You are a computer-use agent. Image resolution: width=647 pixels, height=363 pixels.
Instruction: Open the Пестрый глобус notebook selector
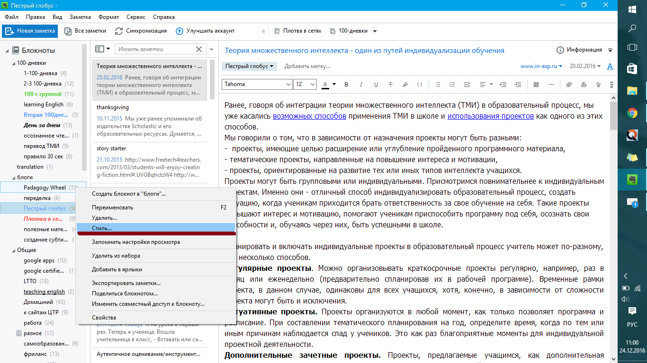pyautogui.click(x=249, y=66)
